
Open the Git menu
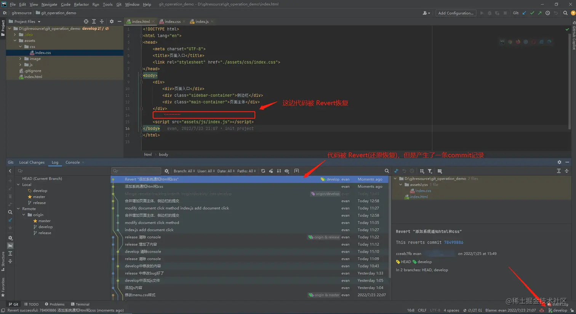pos(119,4)
